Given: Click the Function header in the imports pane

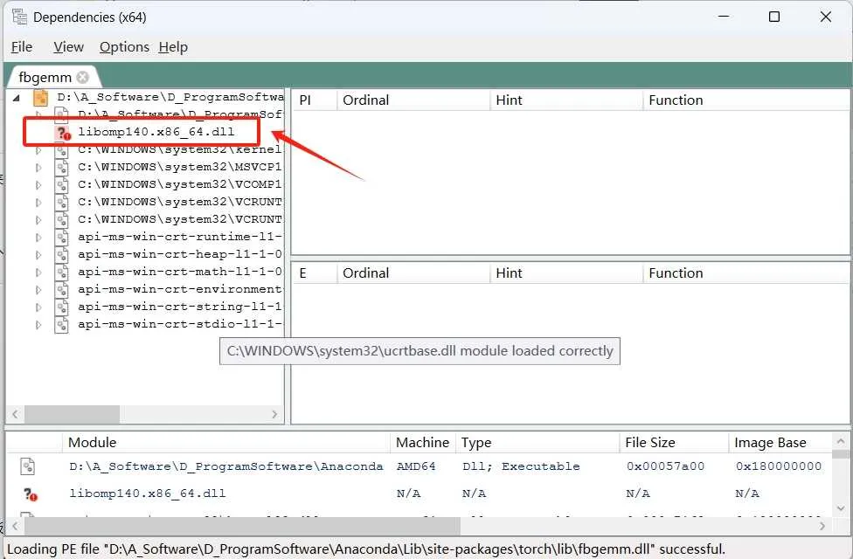Looking at the screenshot, I should [746, 100].
